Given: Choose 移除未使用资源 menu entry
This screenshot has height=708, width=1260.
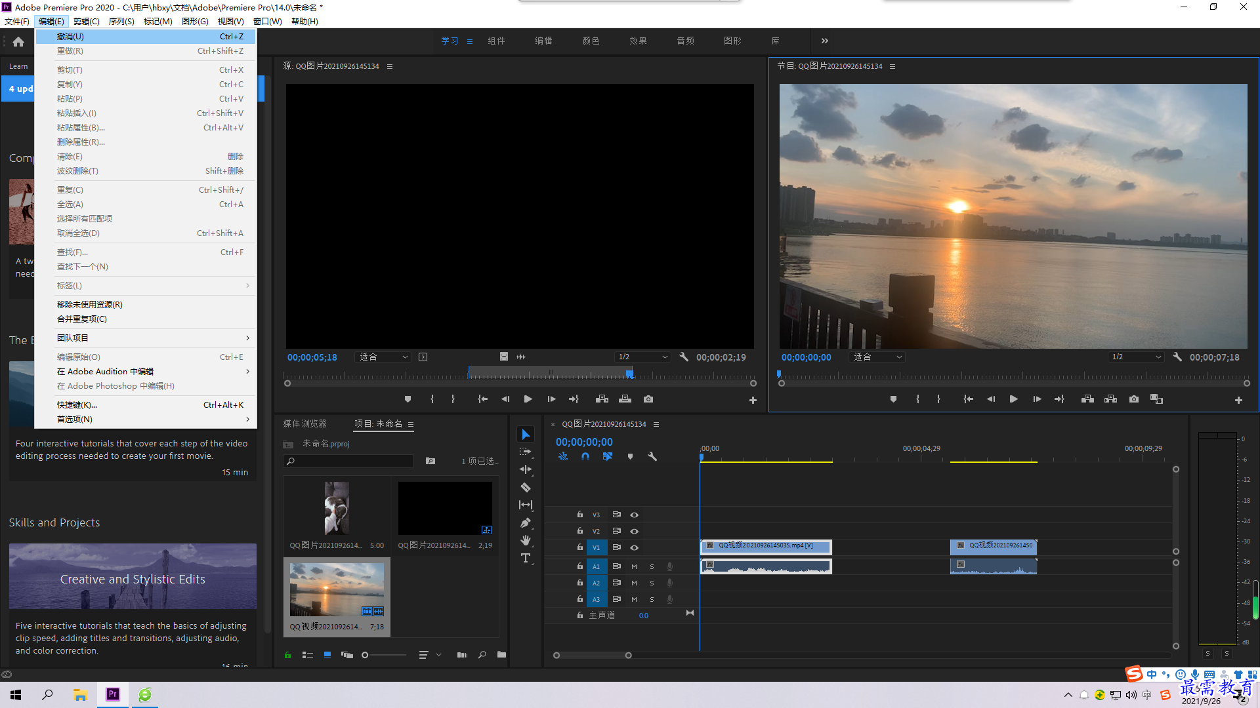Looking at the screenshot, I should click(146, 305).
